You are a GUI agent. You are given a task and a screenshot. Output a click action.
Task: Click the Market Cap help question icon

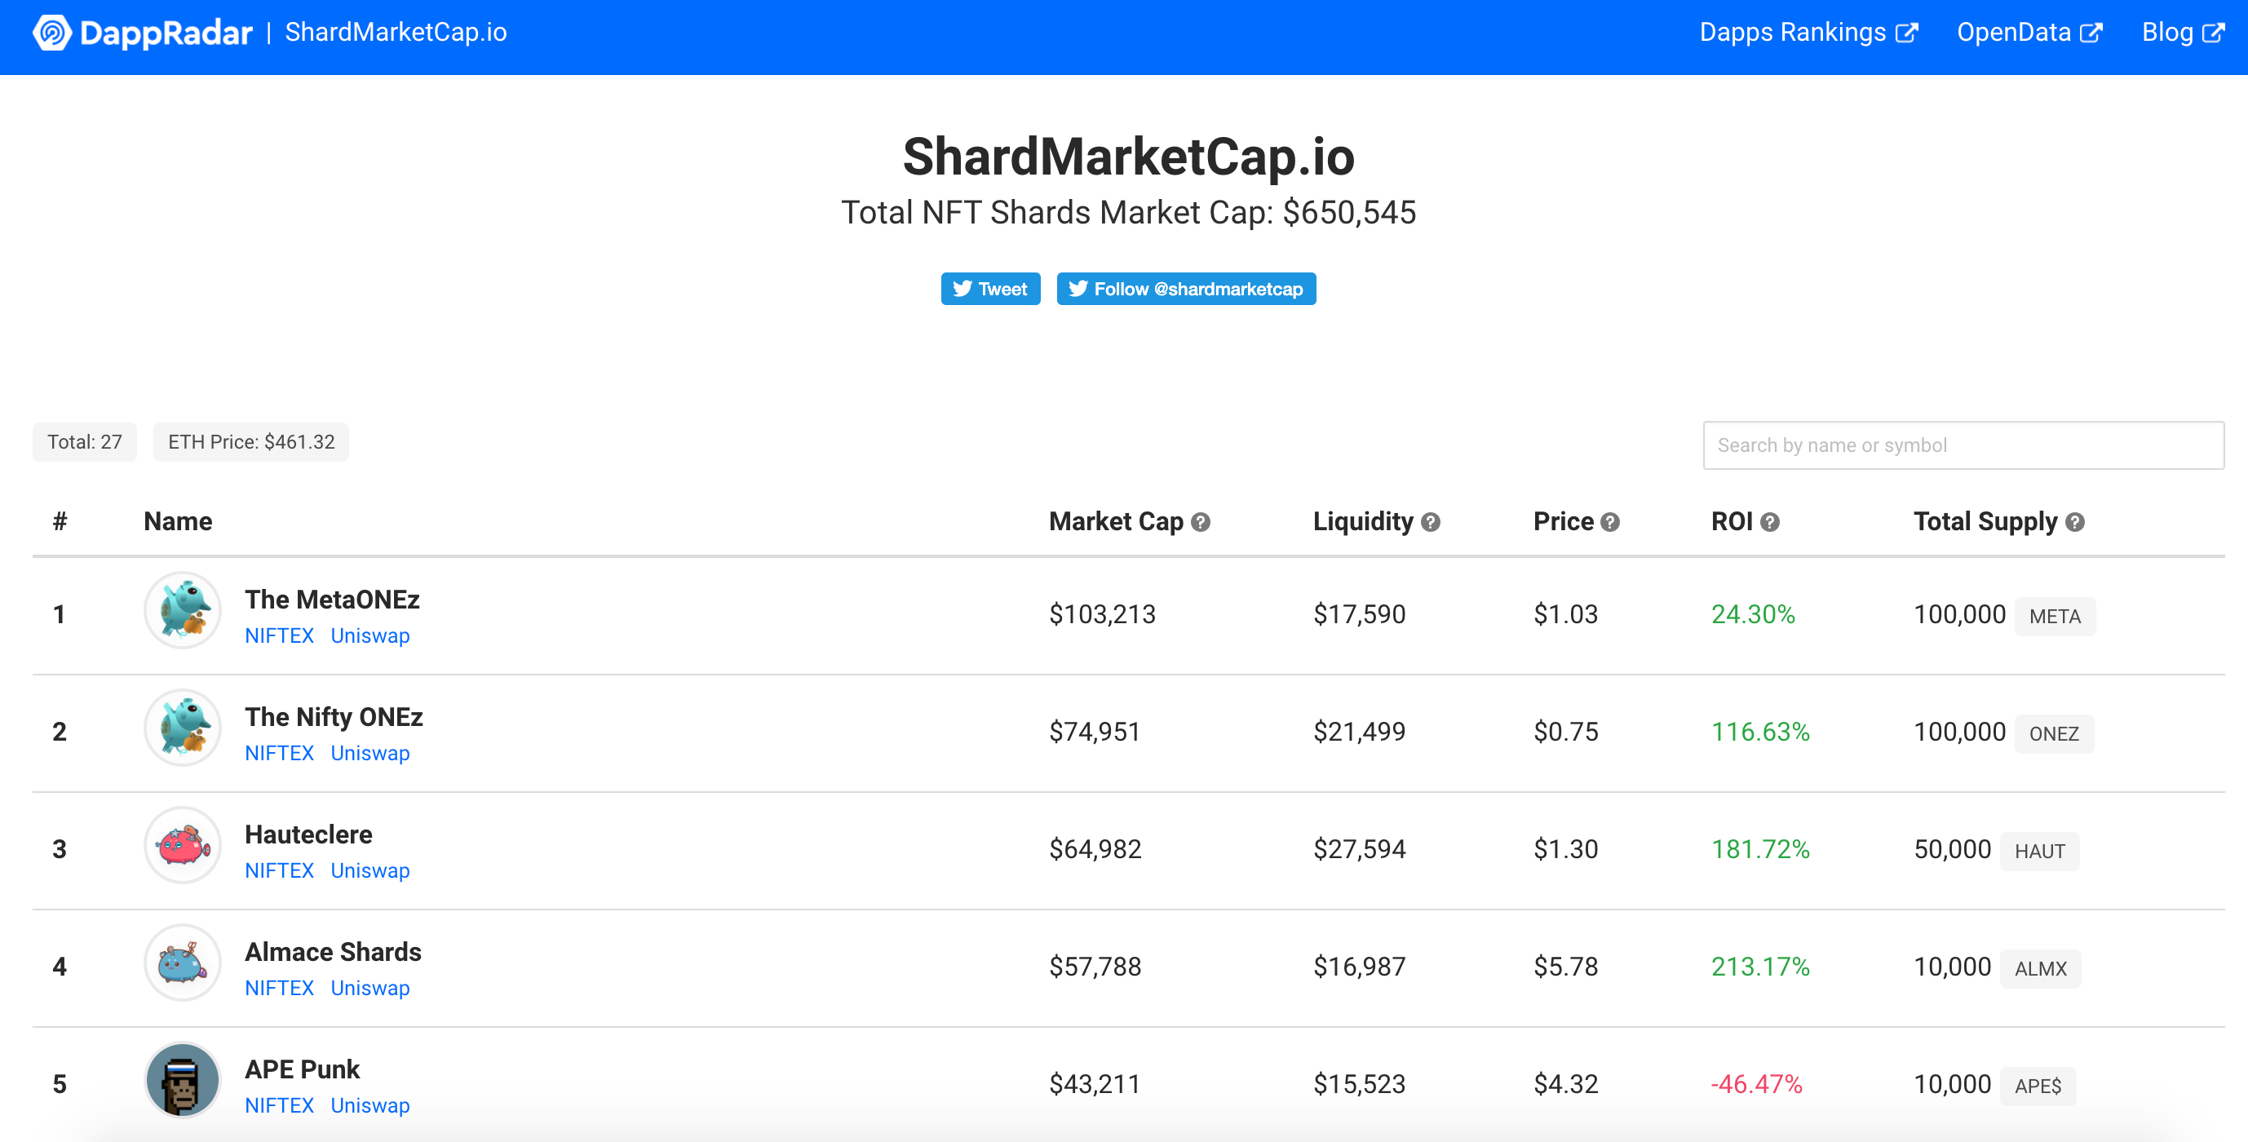click(x=1201, y=522)
